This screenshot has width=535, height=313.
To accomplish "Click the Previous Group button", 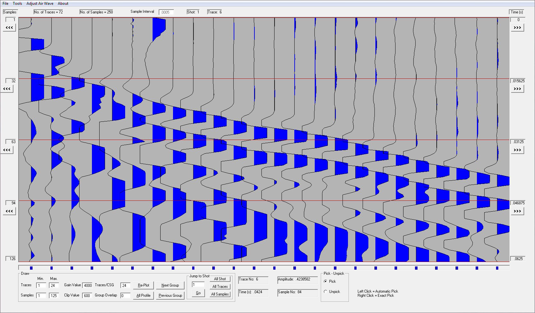I will [x=170, y=295].
